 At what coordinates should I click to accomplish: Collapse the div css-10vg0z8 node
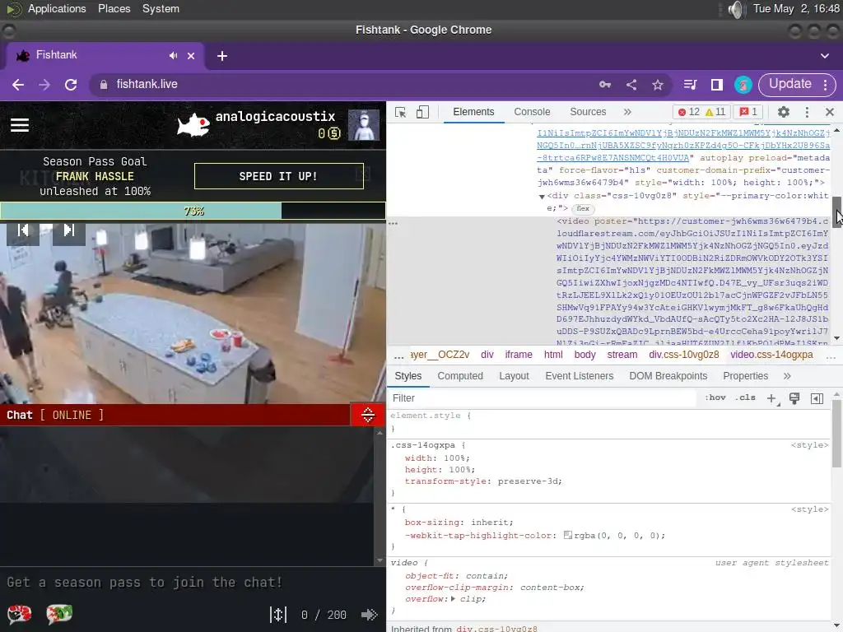[x=542, y=196]
